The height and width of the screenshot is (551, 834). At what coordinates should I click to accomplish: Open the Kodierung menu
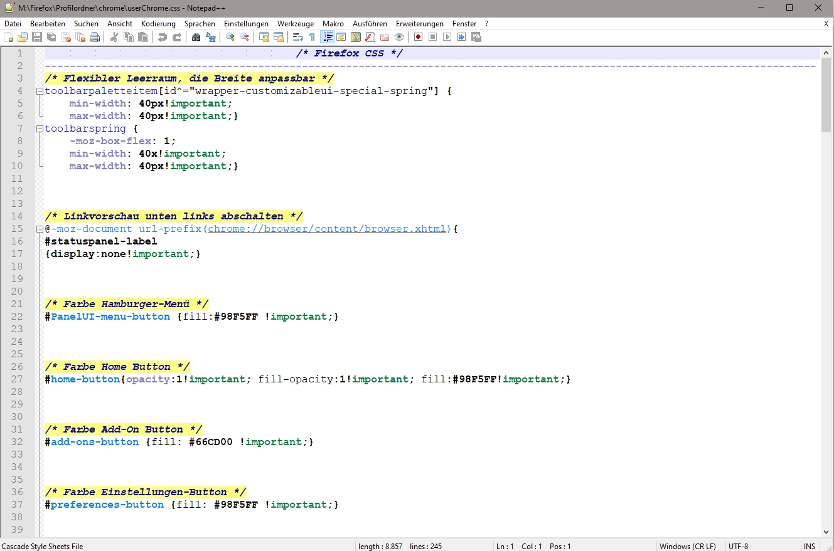[x=158, y=24]
